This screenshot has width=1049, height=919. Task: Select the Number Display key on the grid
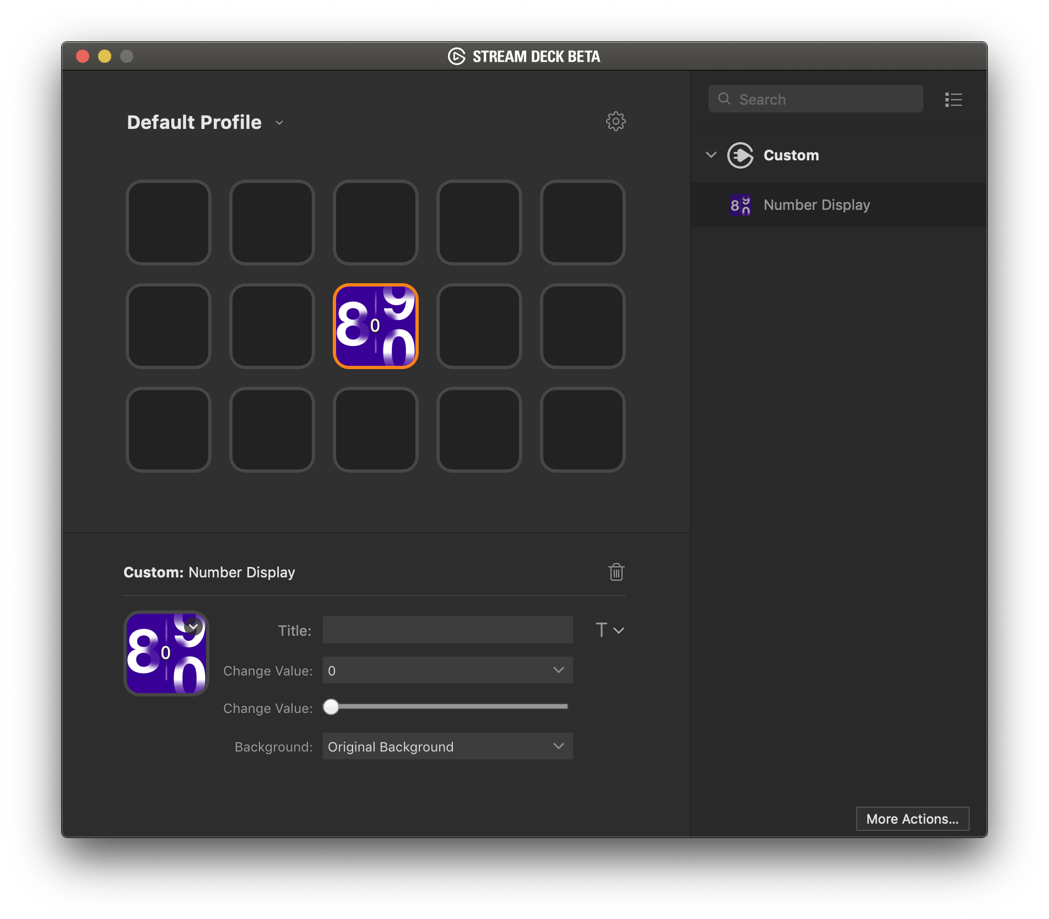(x=376, y=326)
